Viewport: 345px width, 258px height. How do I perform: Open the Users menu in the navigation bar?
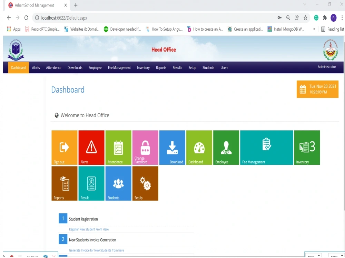tap(224, 68)
